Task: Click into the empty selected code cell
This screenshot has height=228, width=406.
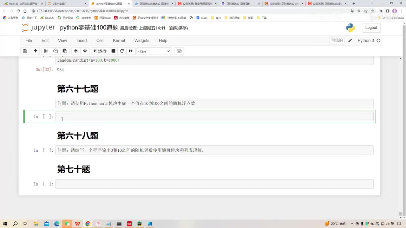Action: [x=214, y=117]
